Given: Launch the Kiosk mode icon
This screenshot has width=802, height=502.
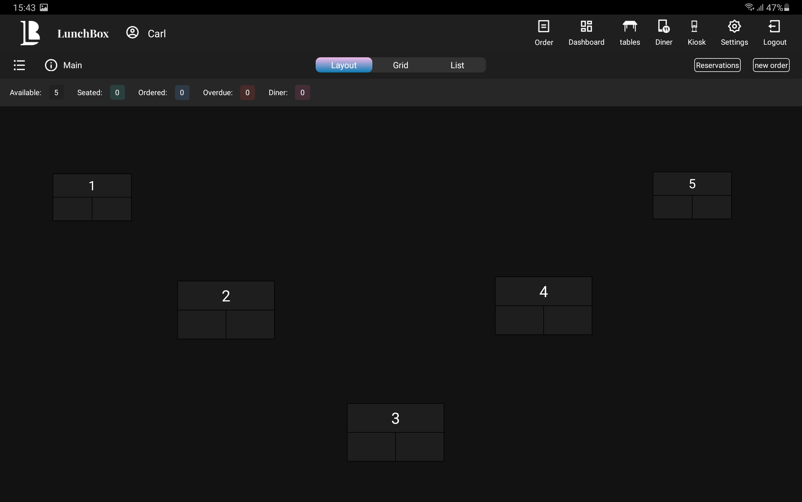Looking at the screenshot, I should [x=696, y=27].
